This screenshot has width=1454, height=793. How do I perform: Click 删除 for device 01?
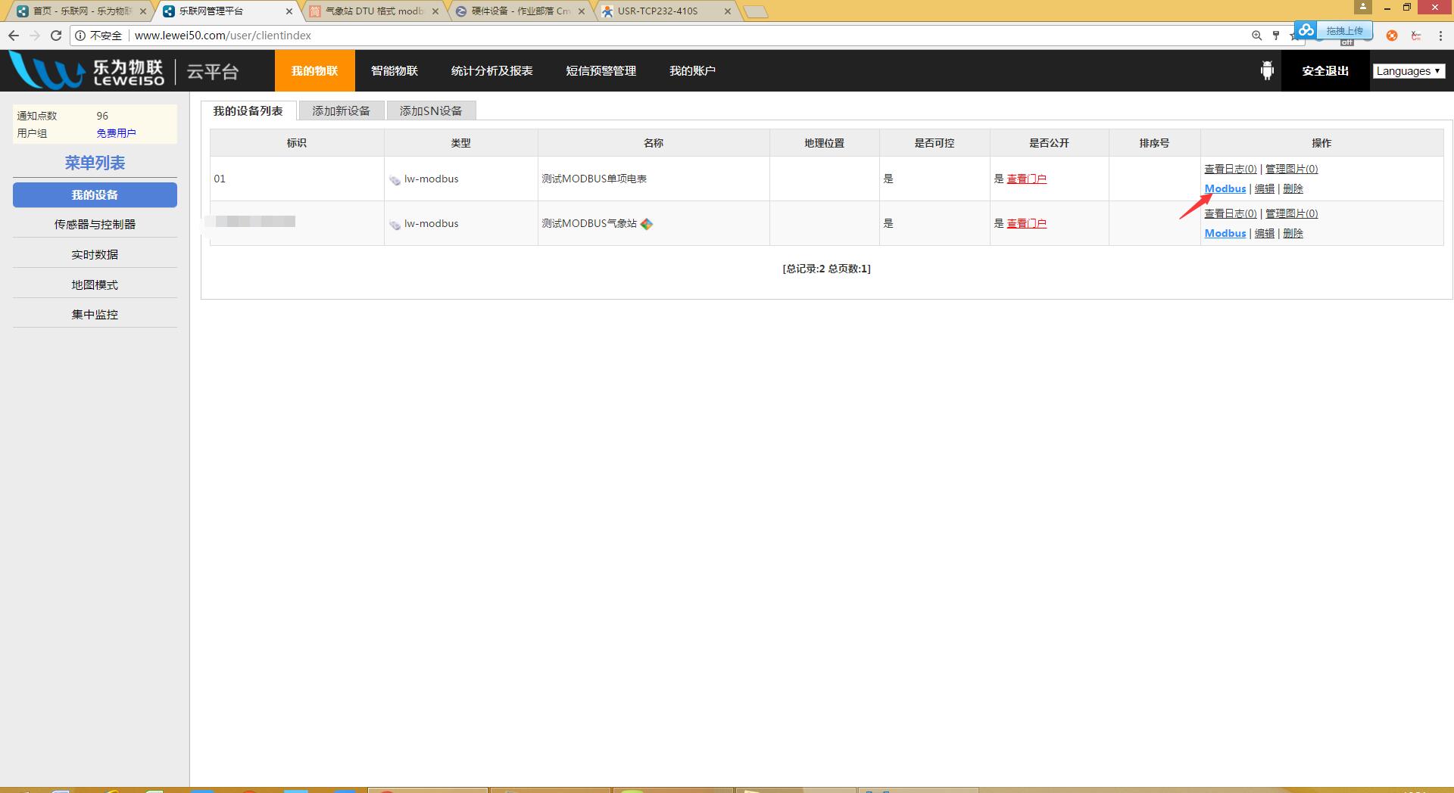(1293, 188)
